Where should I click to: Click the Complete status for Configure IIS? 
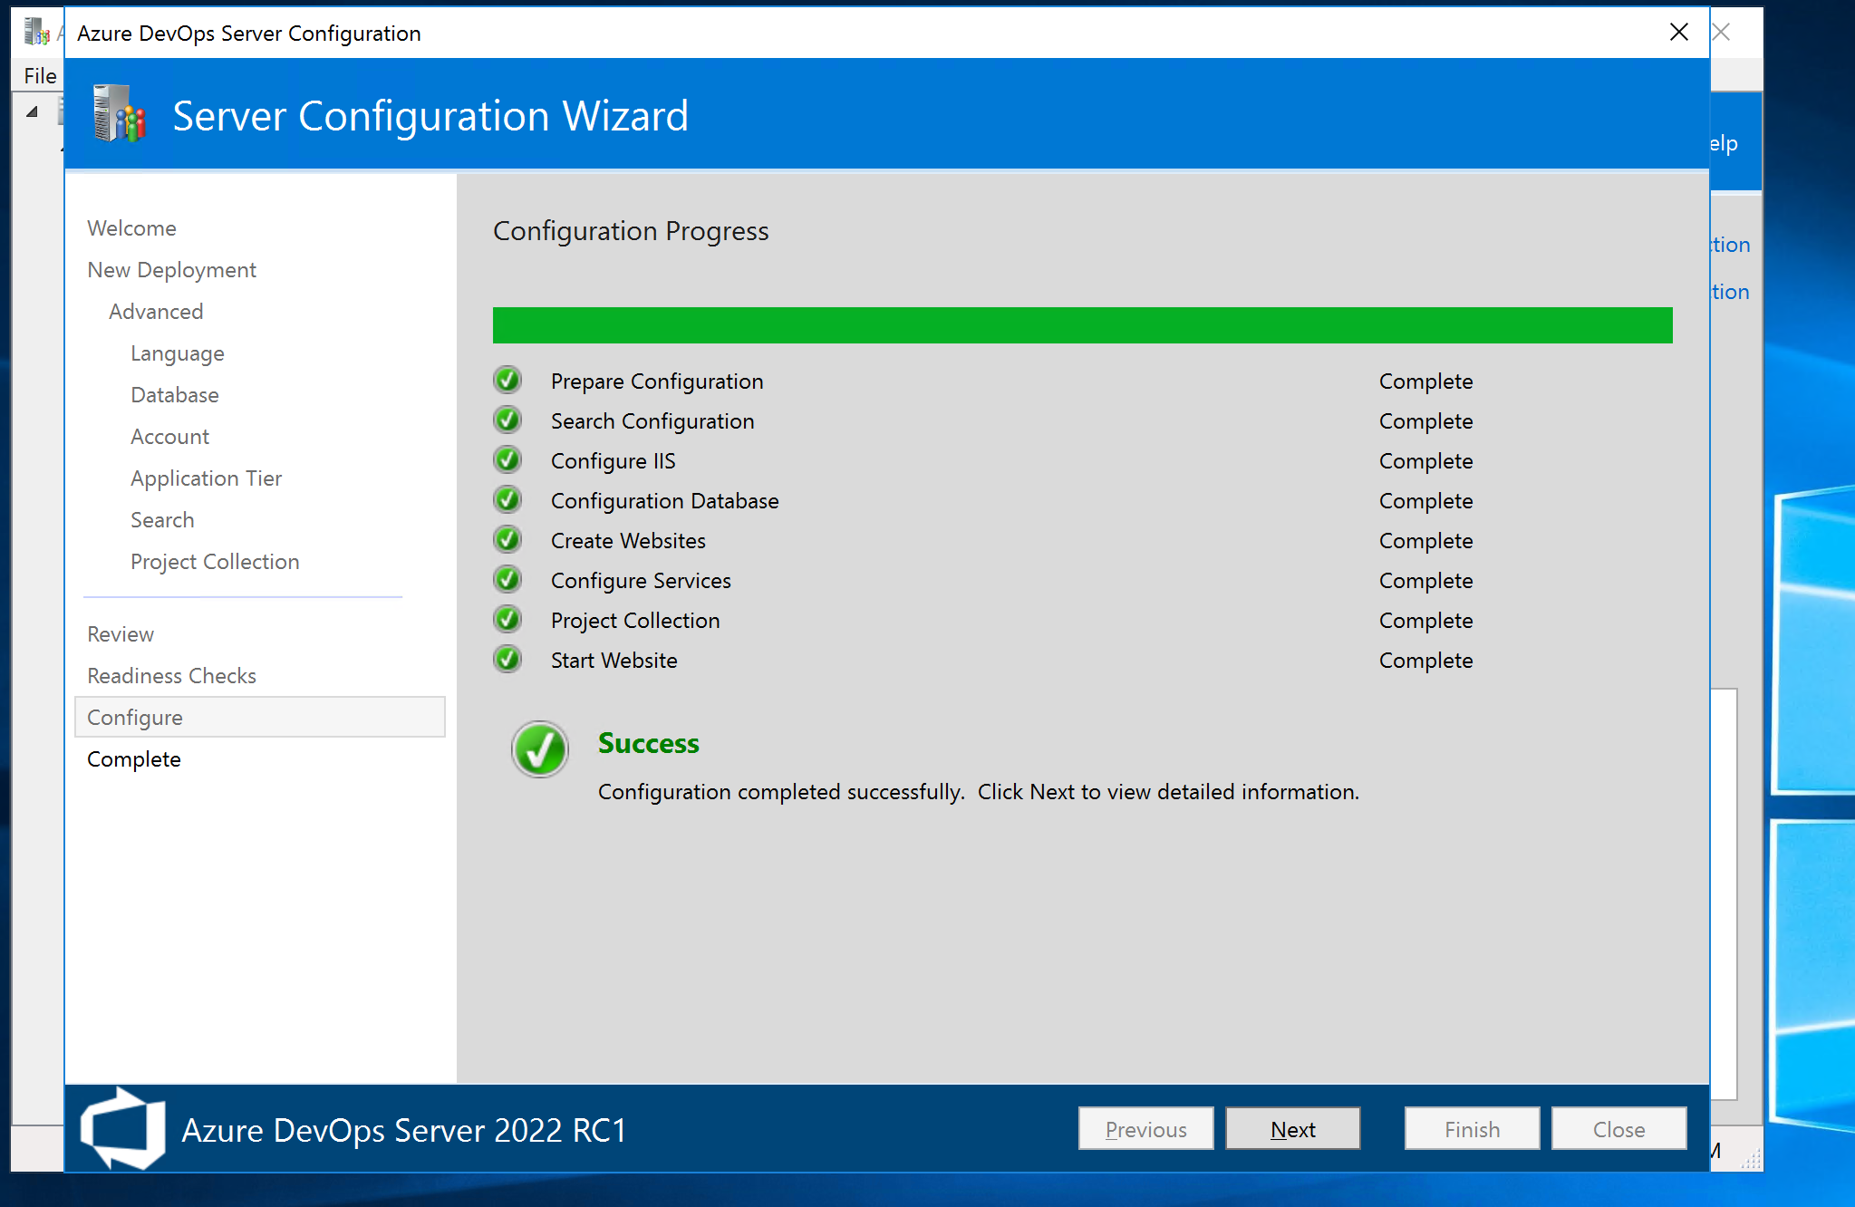pos(1425,461)
